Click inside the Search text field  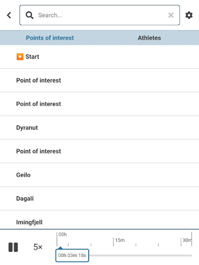[x=100, y=15]
